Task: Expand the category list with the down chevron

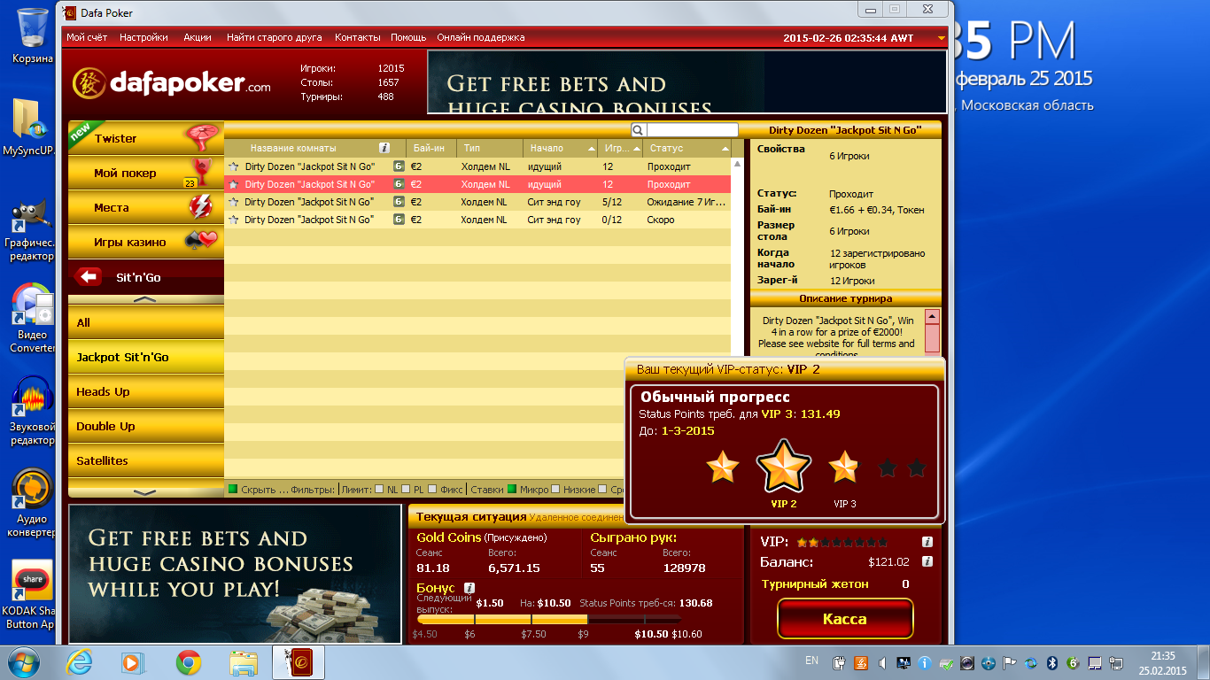Action: tap(145, 491)
